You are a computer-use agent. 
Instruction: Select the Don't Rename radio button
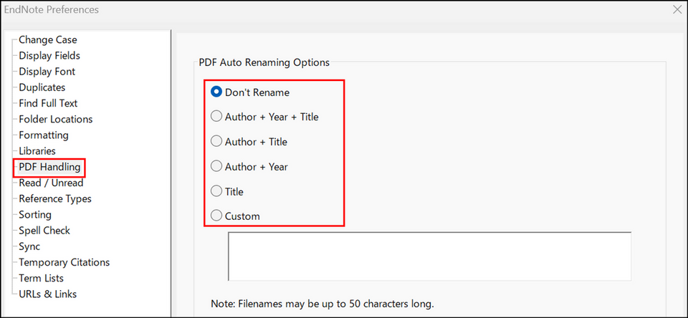216,92
